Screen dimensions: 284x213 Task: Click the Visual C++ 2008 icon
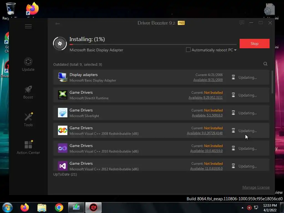62,130
